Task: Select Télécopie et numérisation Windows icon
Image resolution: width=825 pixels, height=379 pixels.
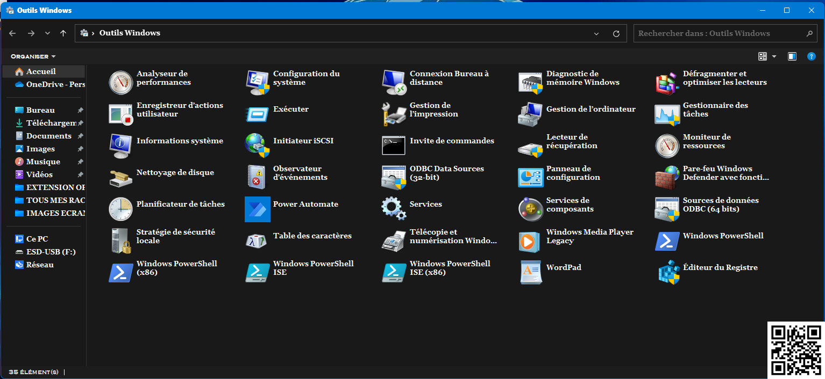Action: pyautogui.click(x=394, y=240)
